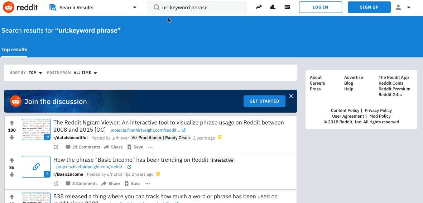Open the Basic Income trending post title
The image size is (423, 203).
coord(131,160)
